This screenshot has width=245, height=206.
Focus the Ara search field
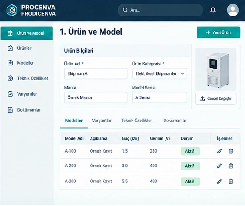coord(161,10)
